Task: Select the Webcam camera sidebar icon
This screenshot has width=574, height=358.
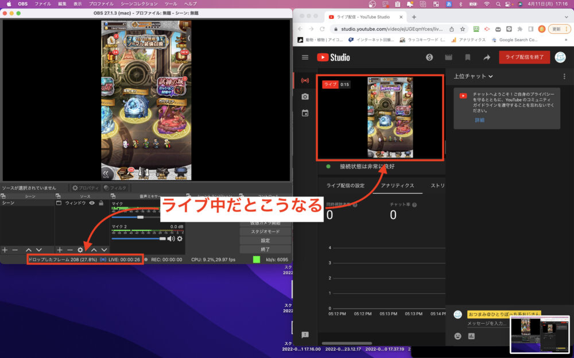Action: [x=305, y=96]
